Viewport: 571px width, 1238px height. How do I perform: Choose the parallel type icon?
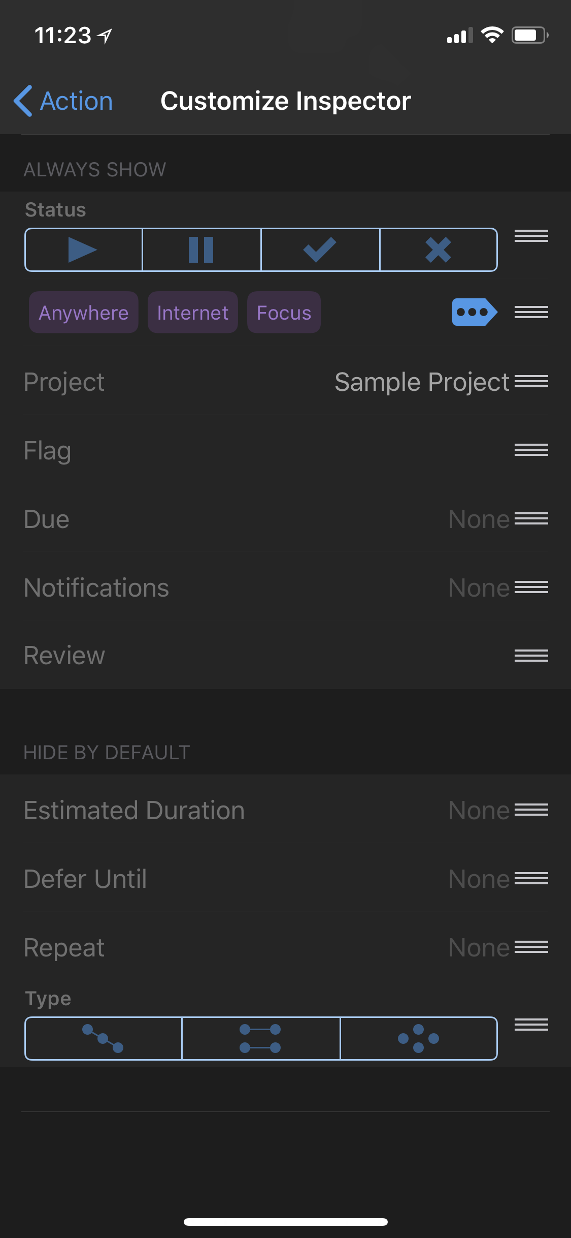(260, 1038)
